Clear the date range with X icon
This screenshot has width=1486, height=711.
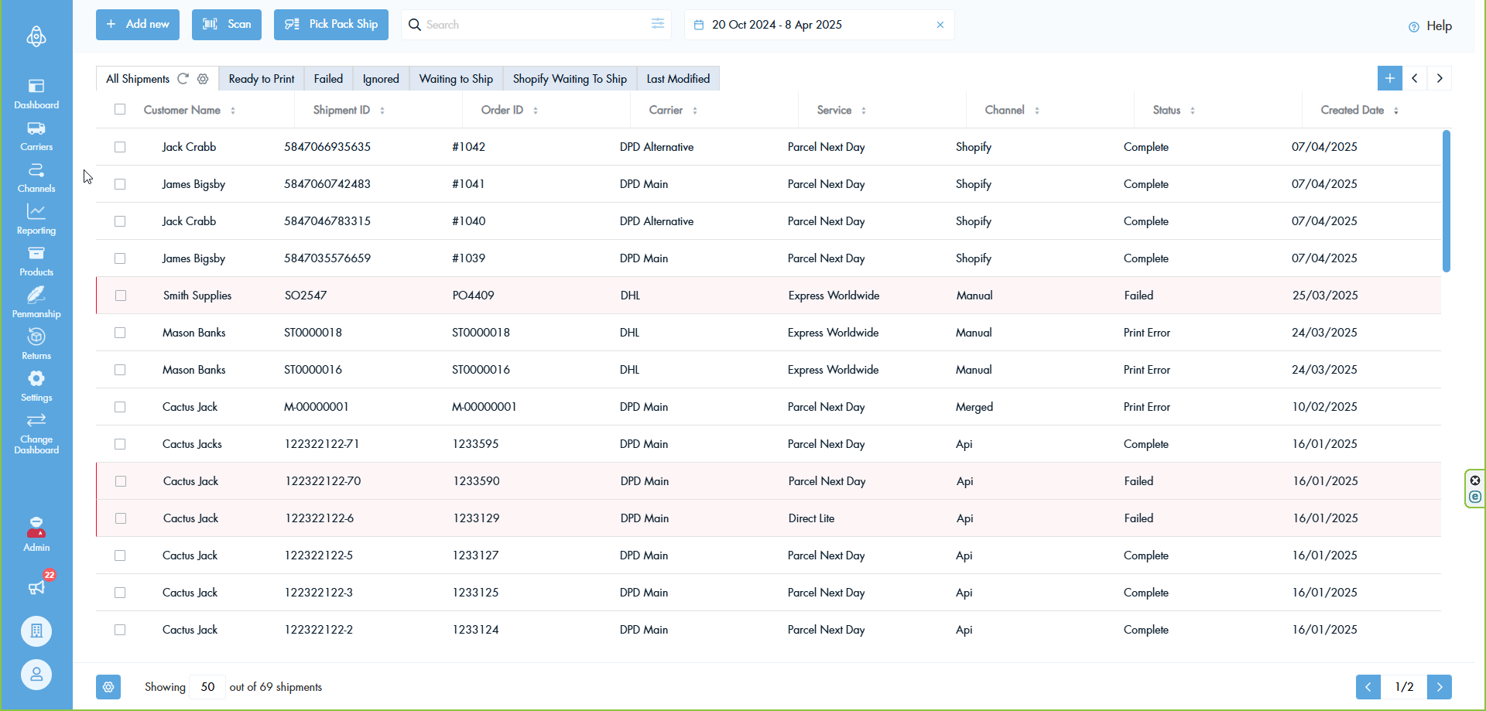(940, 25)
